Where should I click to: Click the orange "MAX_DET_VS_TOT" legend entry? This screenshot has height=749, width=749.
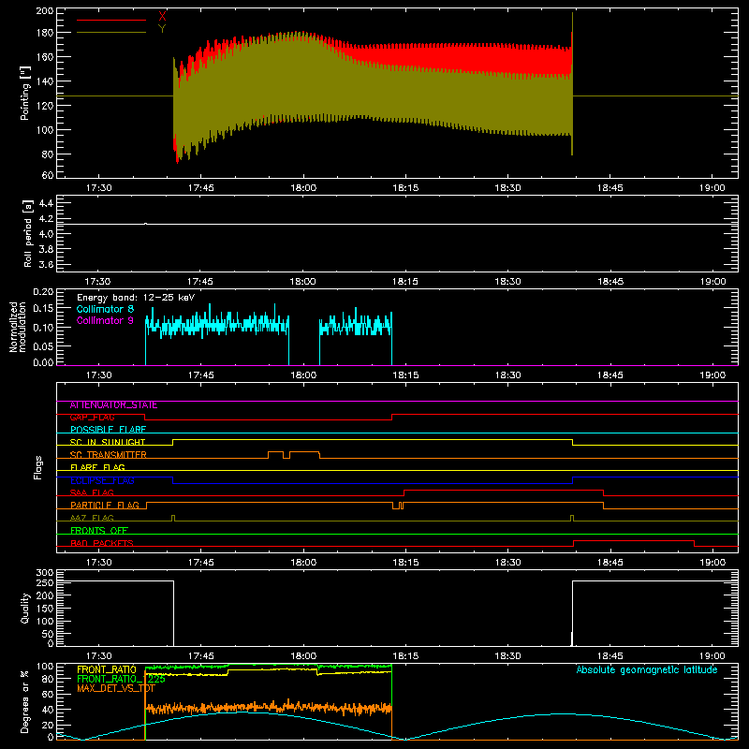click(116, 689)
